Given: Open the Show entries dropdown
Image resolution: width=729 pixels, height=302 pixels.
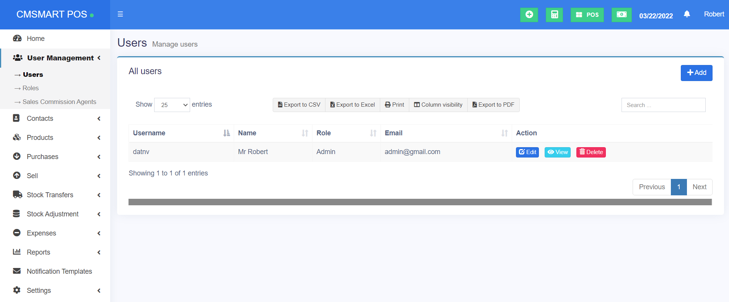Looking at the screenshot, I should 172,105.
